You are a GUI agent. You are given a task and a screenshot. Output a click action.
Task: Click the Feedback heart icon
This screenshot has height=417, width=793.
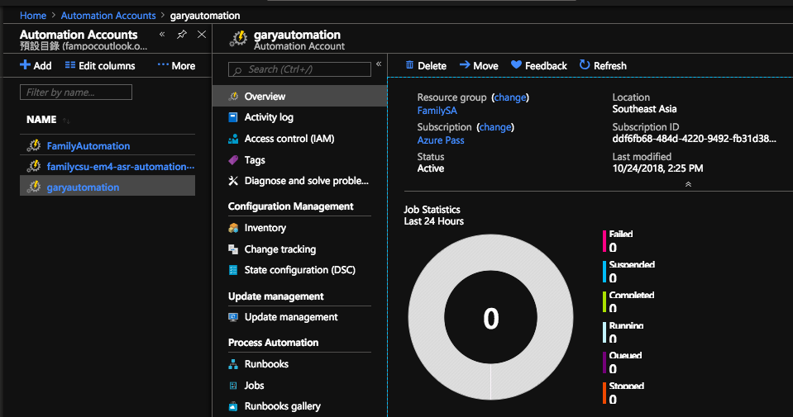click(516, 64)
